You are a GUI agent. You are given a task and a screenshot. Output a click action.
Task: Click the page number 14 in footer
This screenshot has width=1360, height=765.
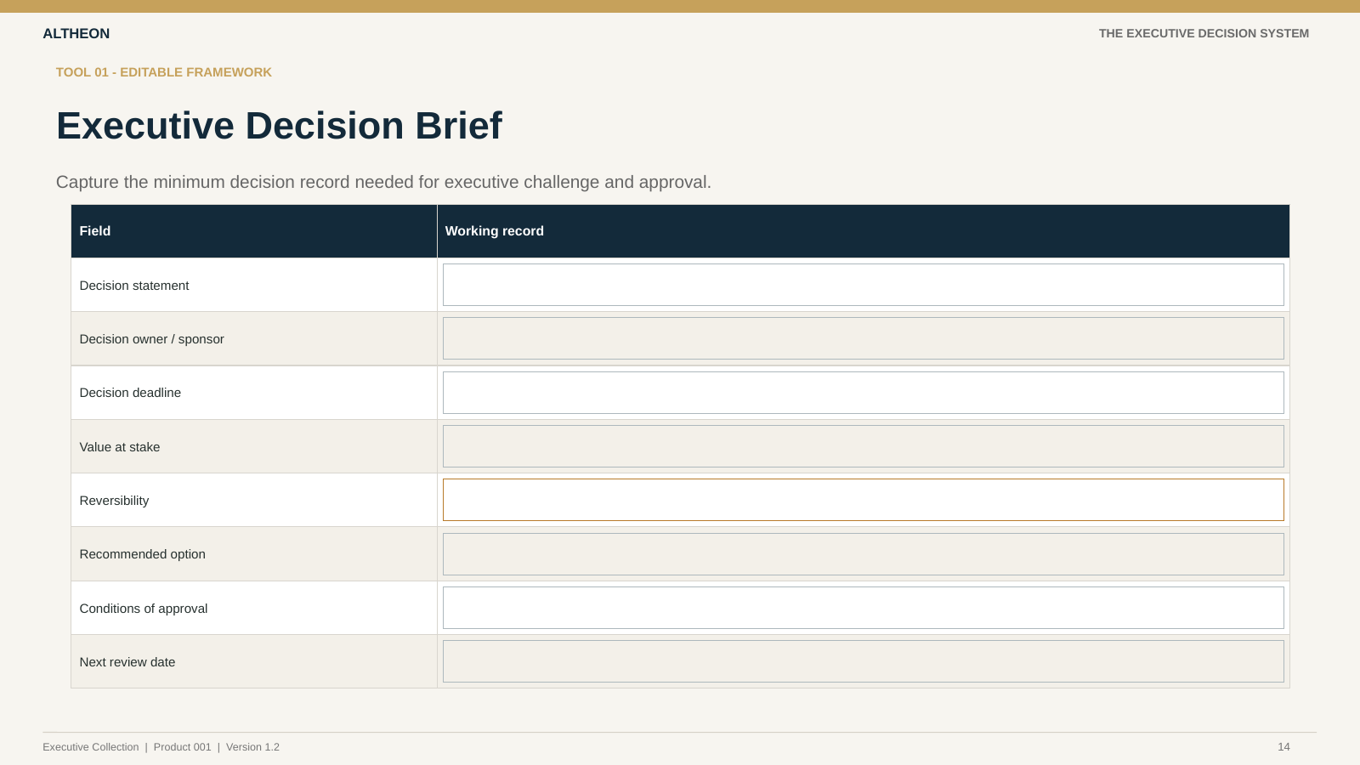click(x=1283, y=747)
